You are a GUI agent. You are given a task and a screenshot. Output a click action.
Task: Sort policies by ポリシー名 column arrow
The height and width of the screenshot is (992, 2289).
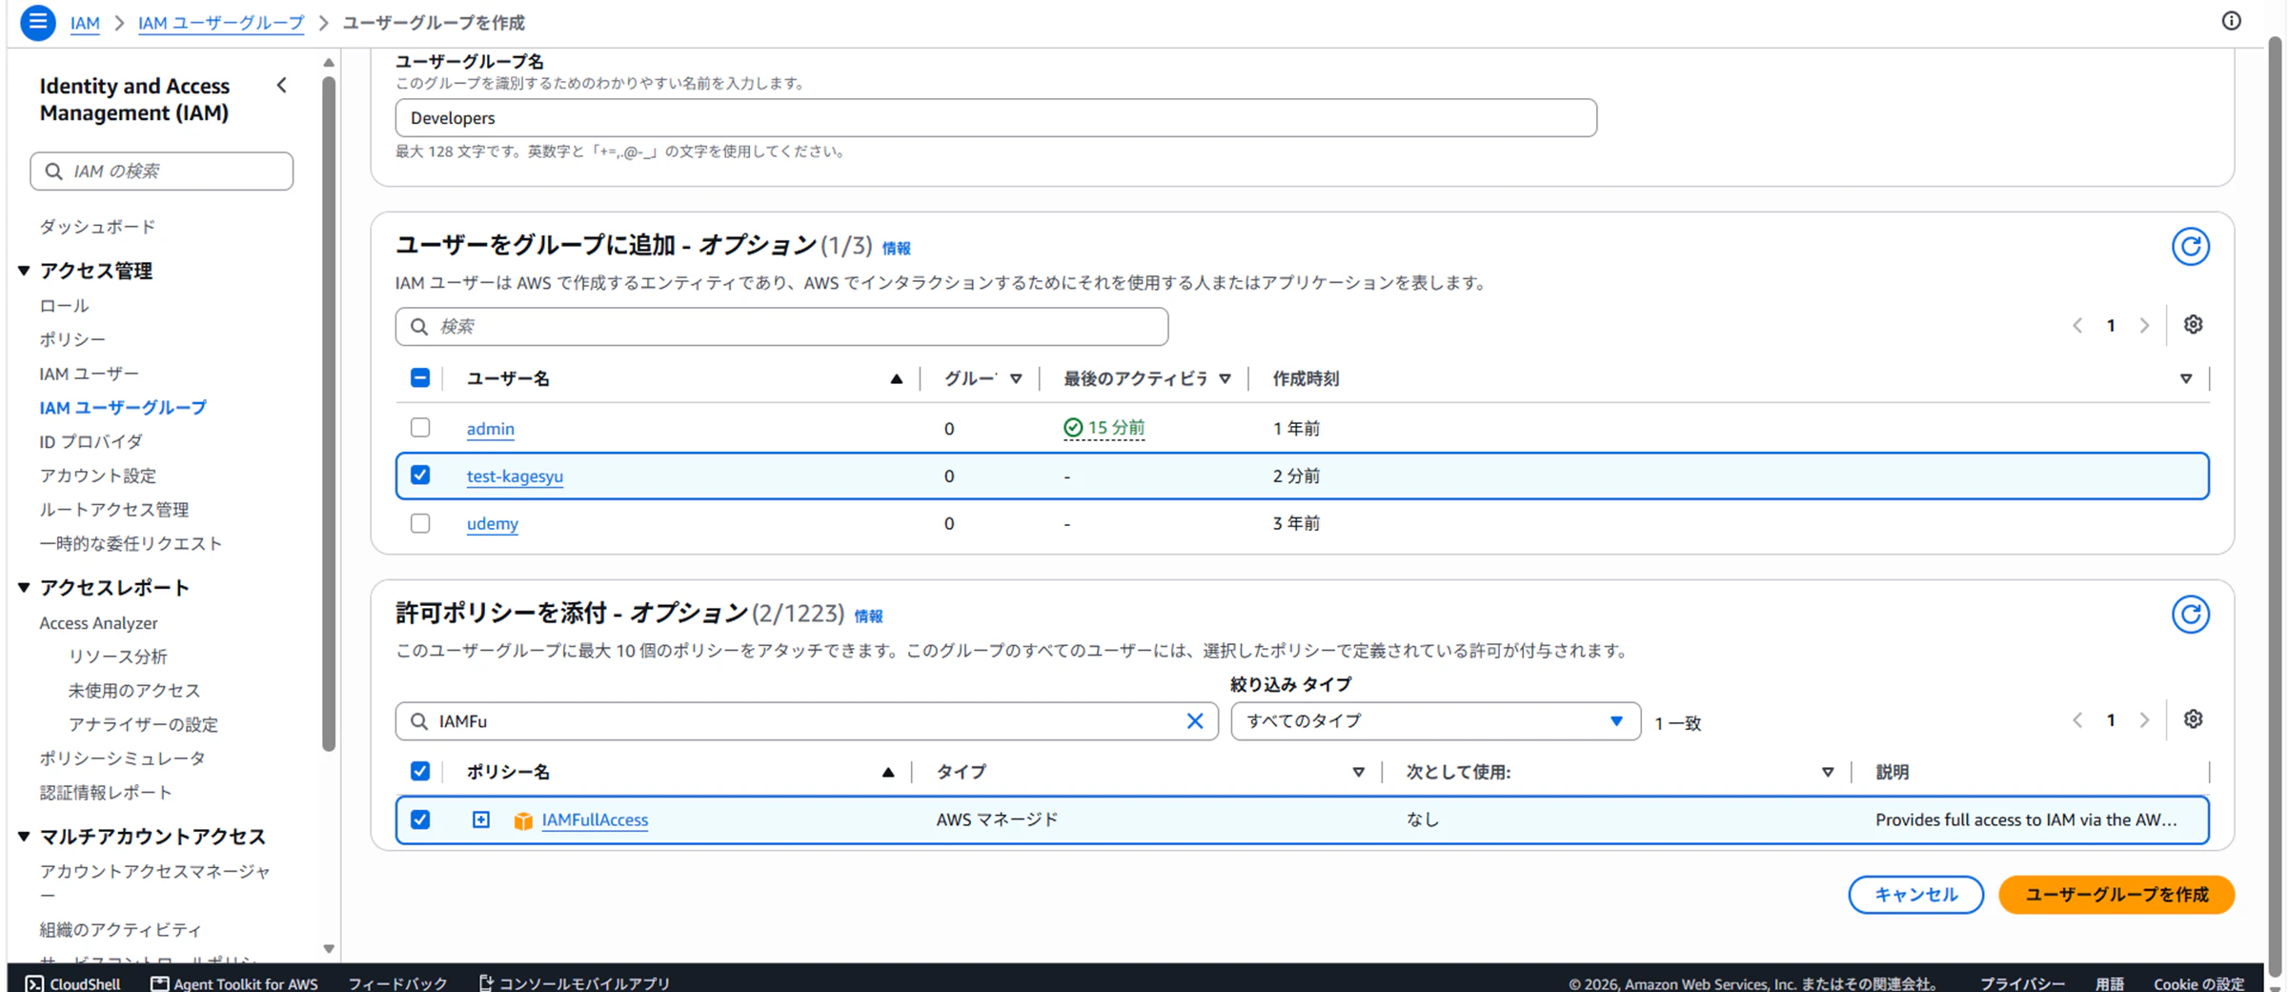[887, 773]
